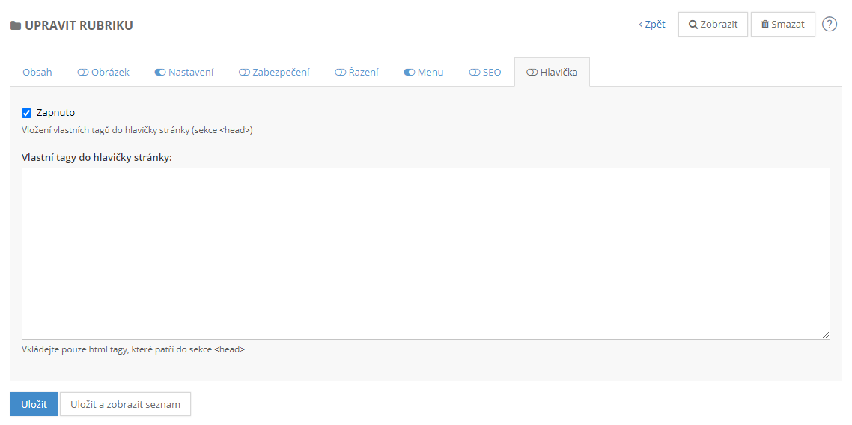Click Uložit a zobrazit seznam button
852x425 pixels.
click(x=125, y=404)
